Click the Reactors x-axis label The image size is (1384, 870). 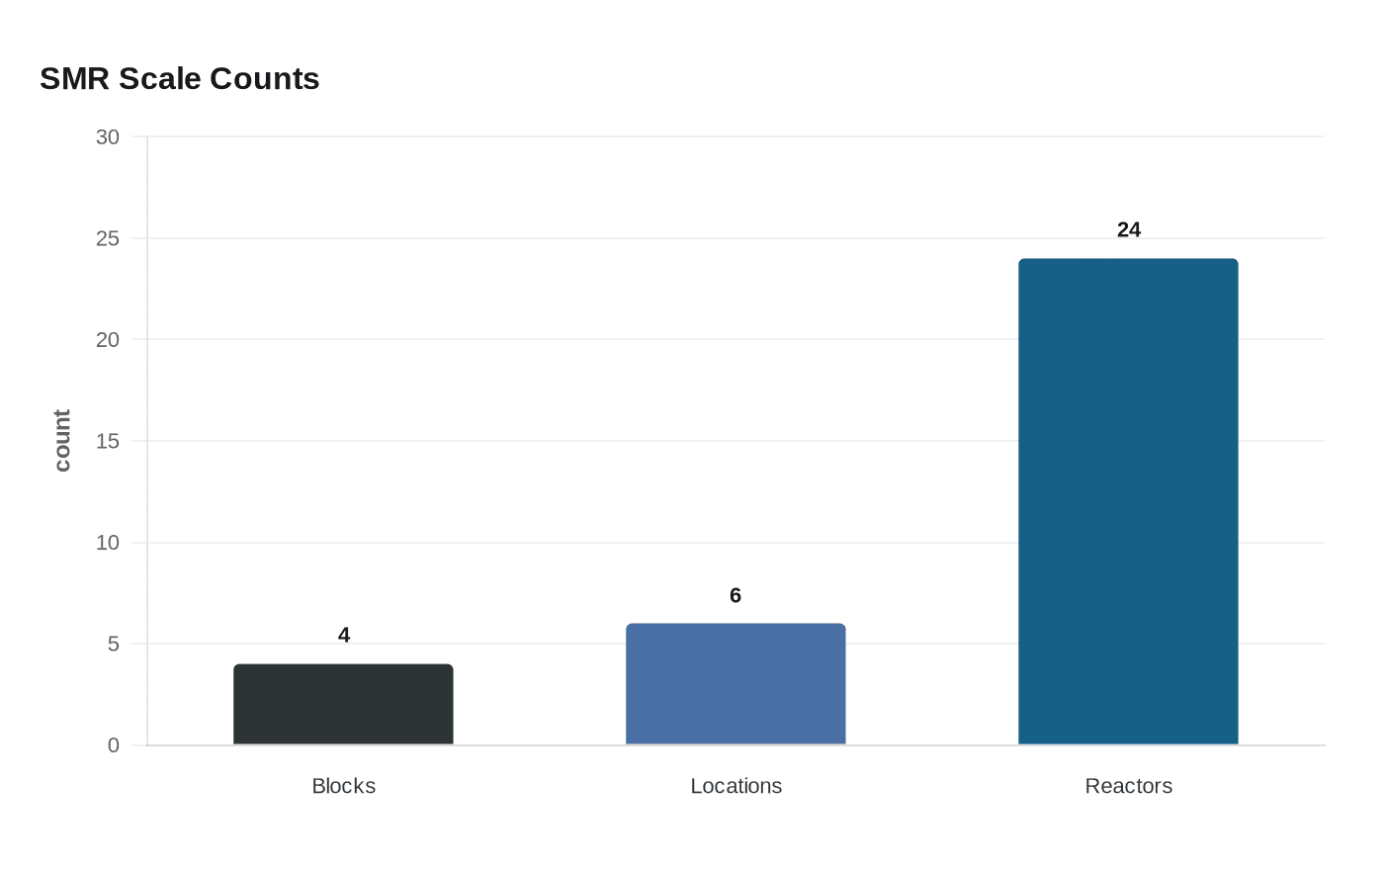1128,786
